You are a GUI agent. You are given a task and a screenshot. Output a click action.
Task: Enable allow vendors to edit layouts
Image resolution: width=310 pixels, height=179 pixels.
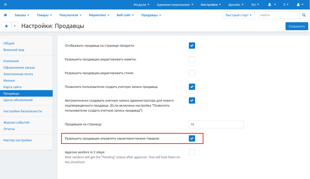click(x=192, y=59)
